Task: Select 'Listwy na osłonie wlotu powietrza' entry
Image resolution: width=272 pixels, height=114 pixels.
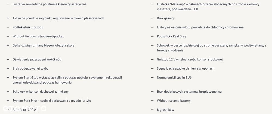Action: [x=200, y=27]
